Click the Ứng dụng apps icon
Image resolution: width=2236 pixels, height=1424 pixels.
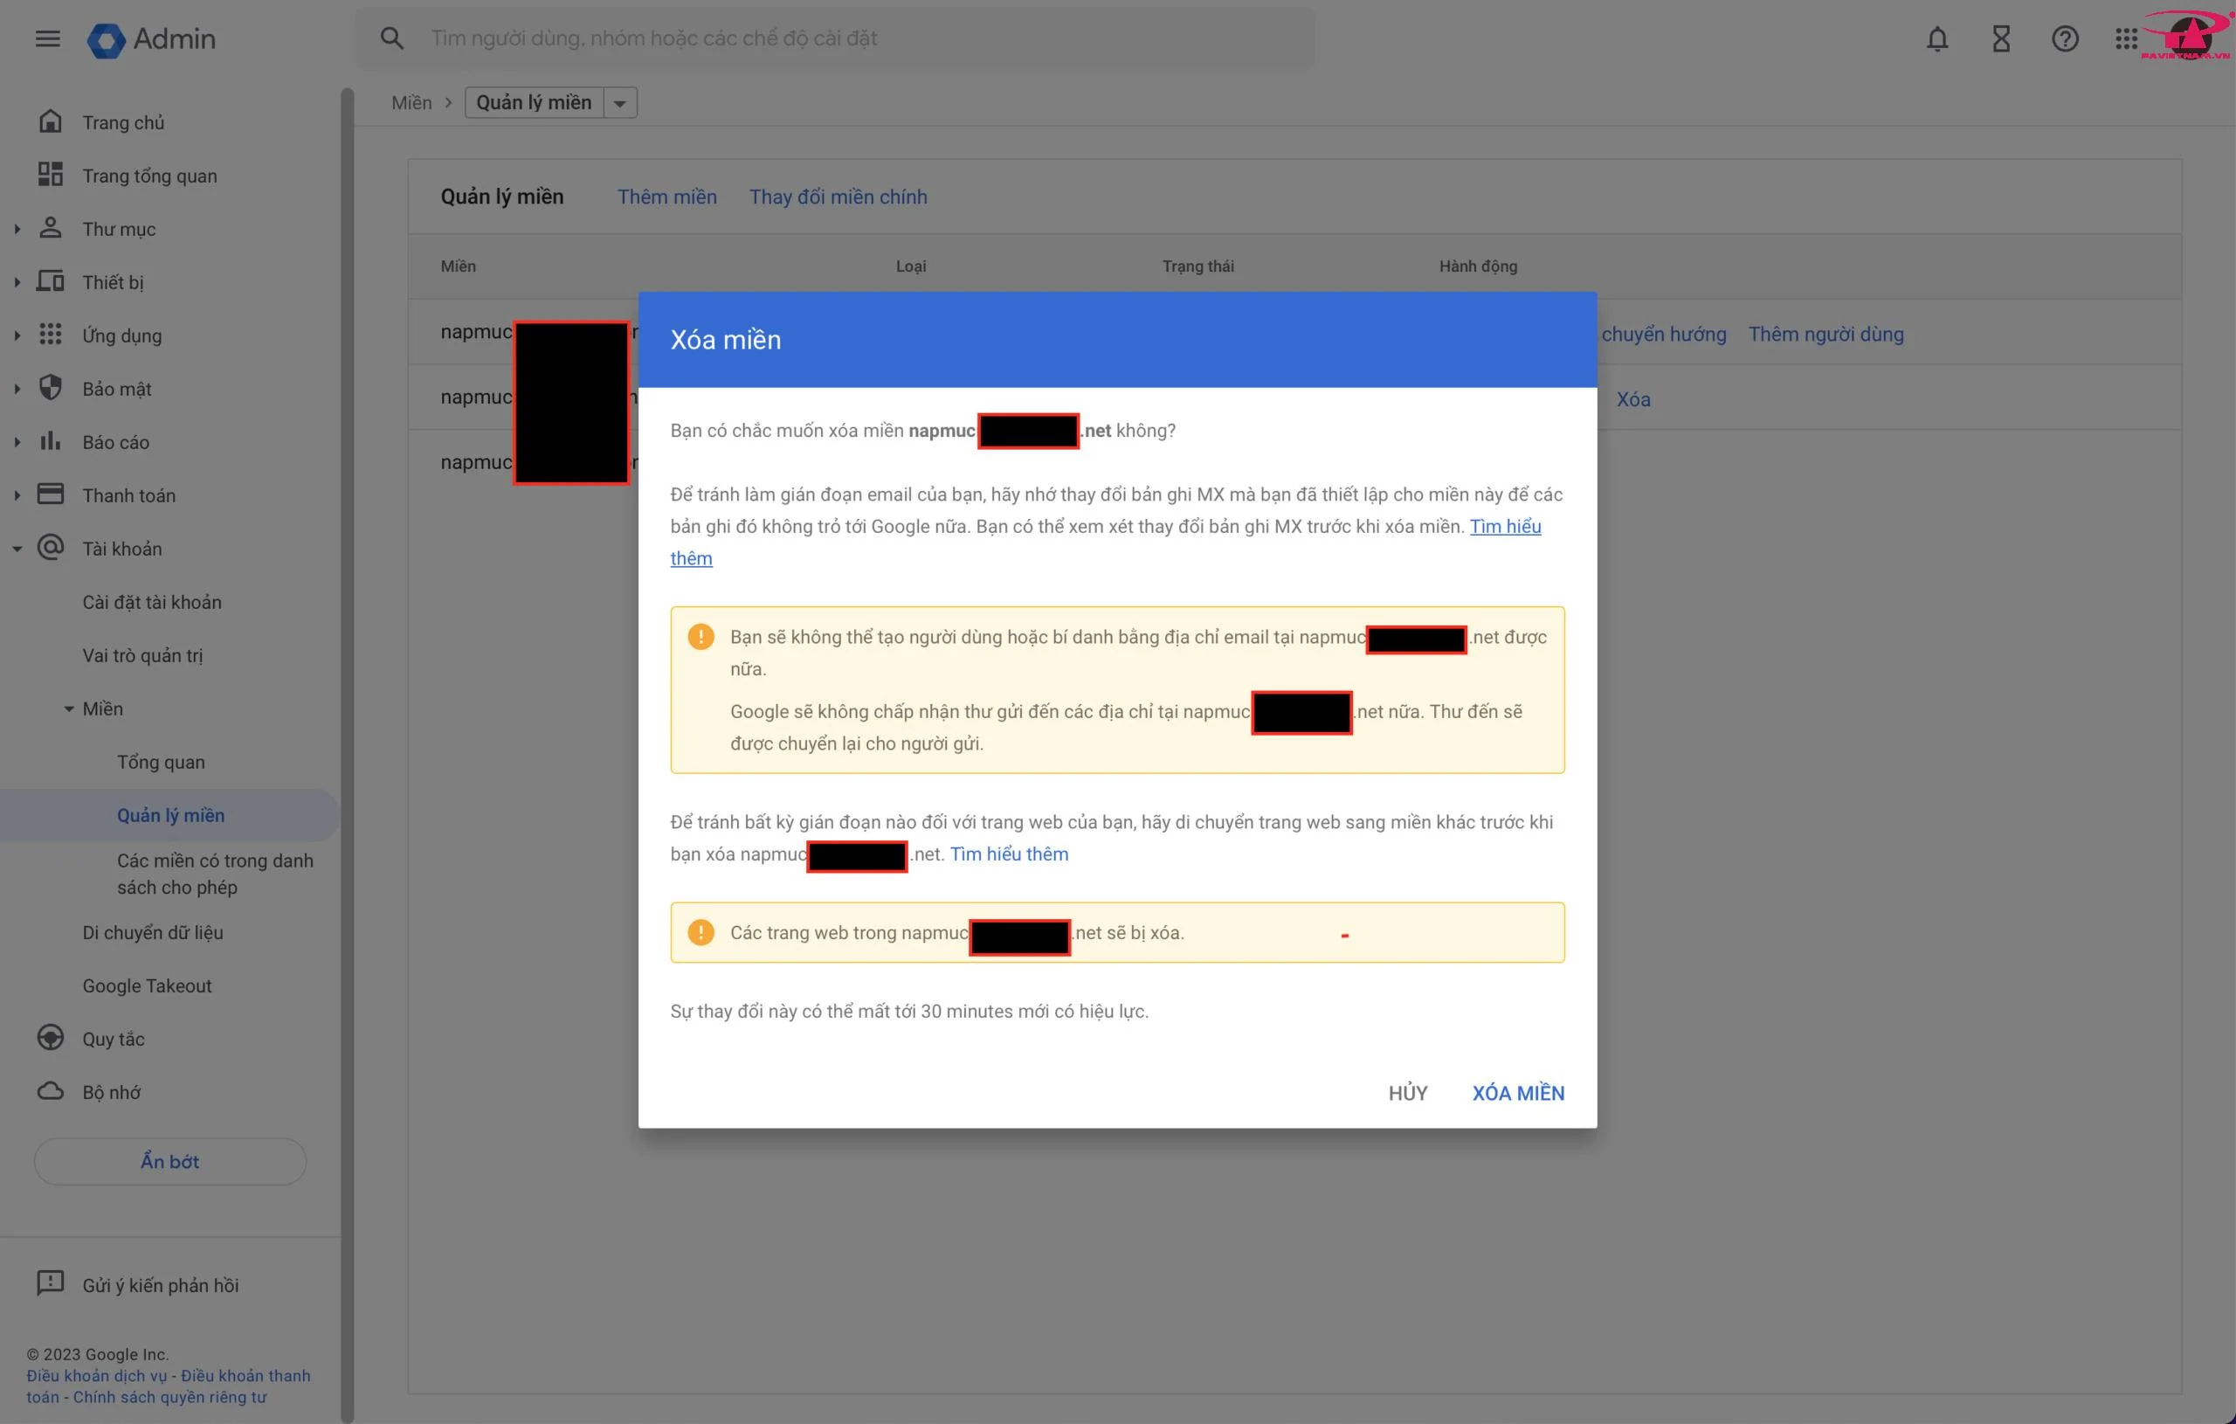50,335
